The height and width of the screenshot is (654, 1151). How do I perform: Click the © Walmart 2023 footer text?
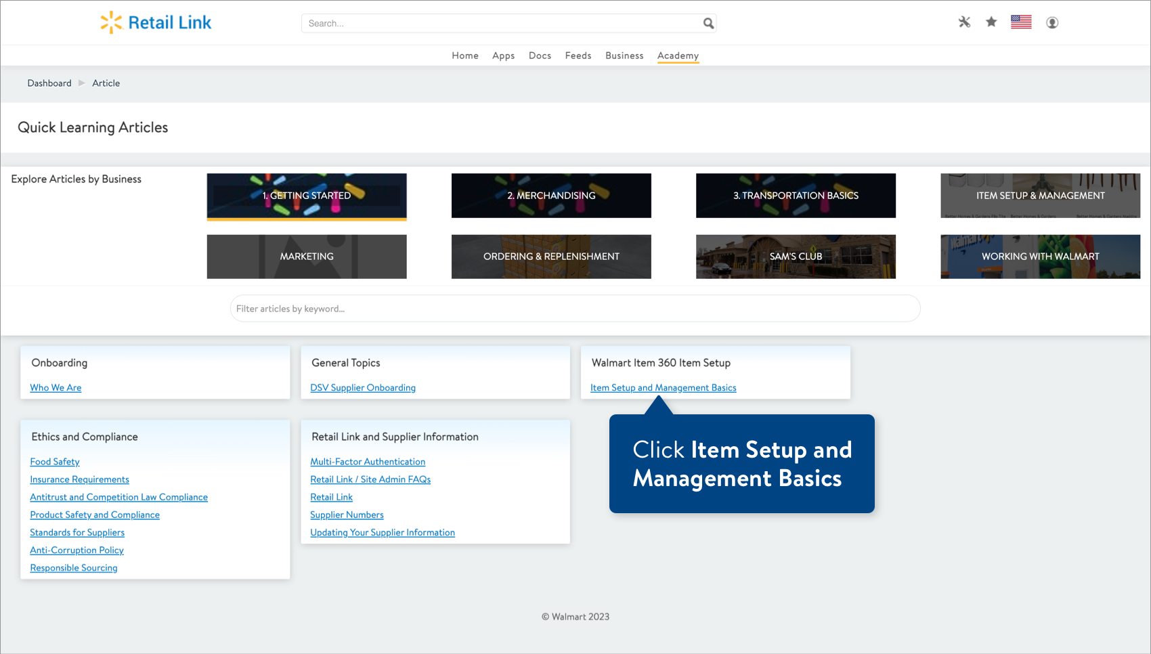point(575,617)
